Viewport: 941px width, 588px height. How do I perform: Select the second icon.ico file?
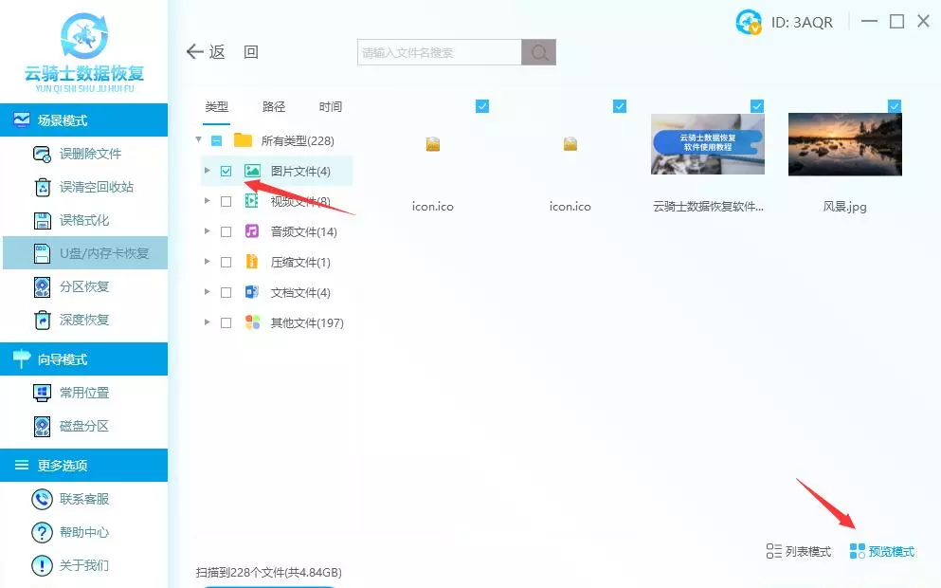570,144
